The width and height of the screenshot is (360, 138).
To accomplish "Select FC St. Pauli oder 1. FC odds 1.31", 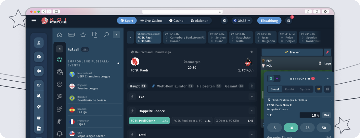I will coord(192,121).
